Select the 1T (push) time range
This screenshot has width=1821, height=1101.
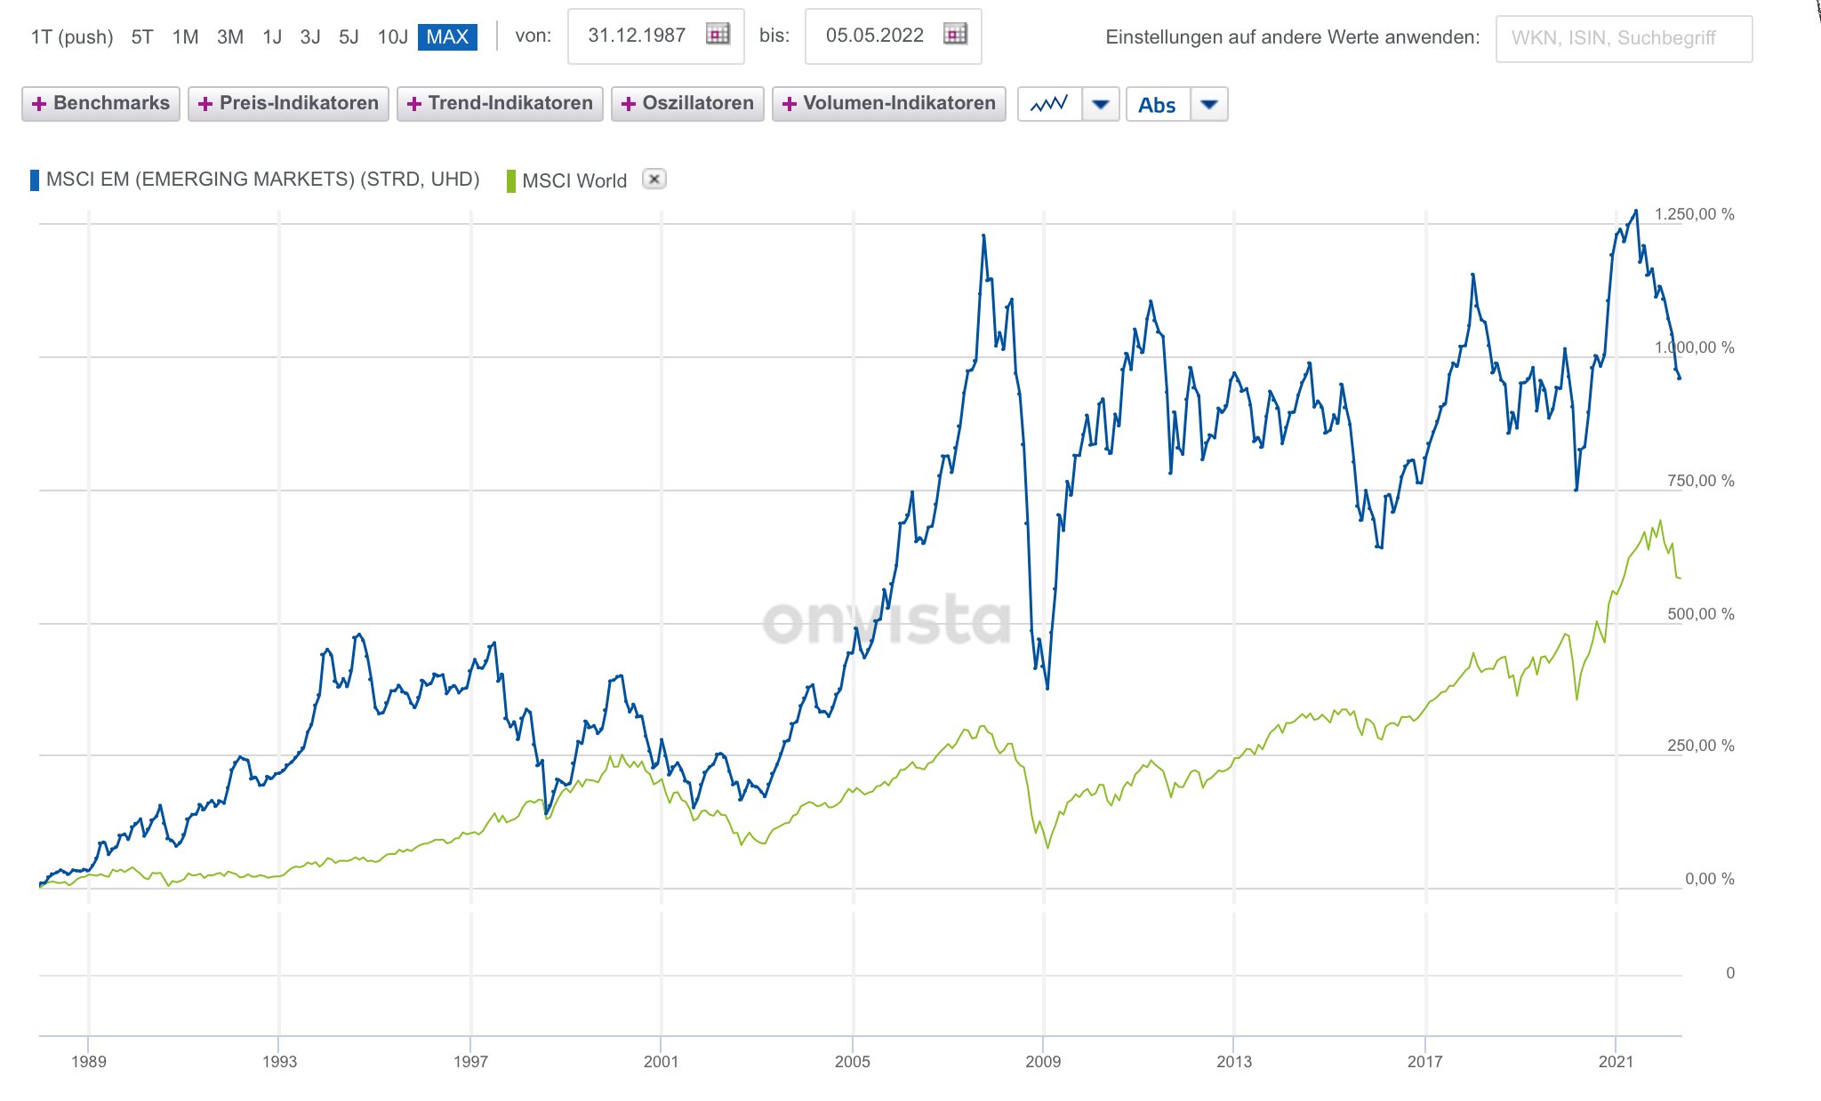pos(72,36)
